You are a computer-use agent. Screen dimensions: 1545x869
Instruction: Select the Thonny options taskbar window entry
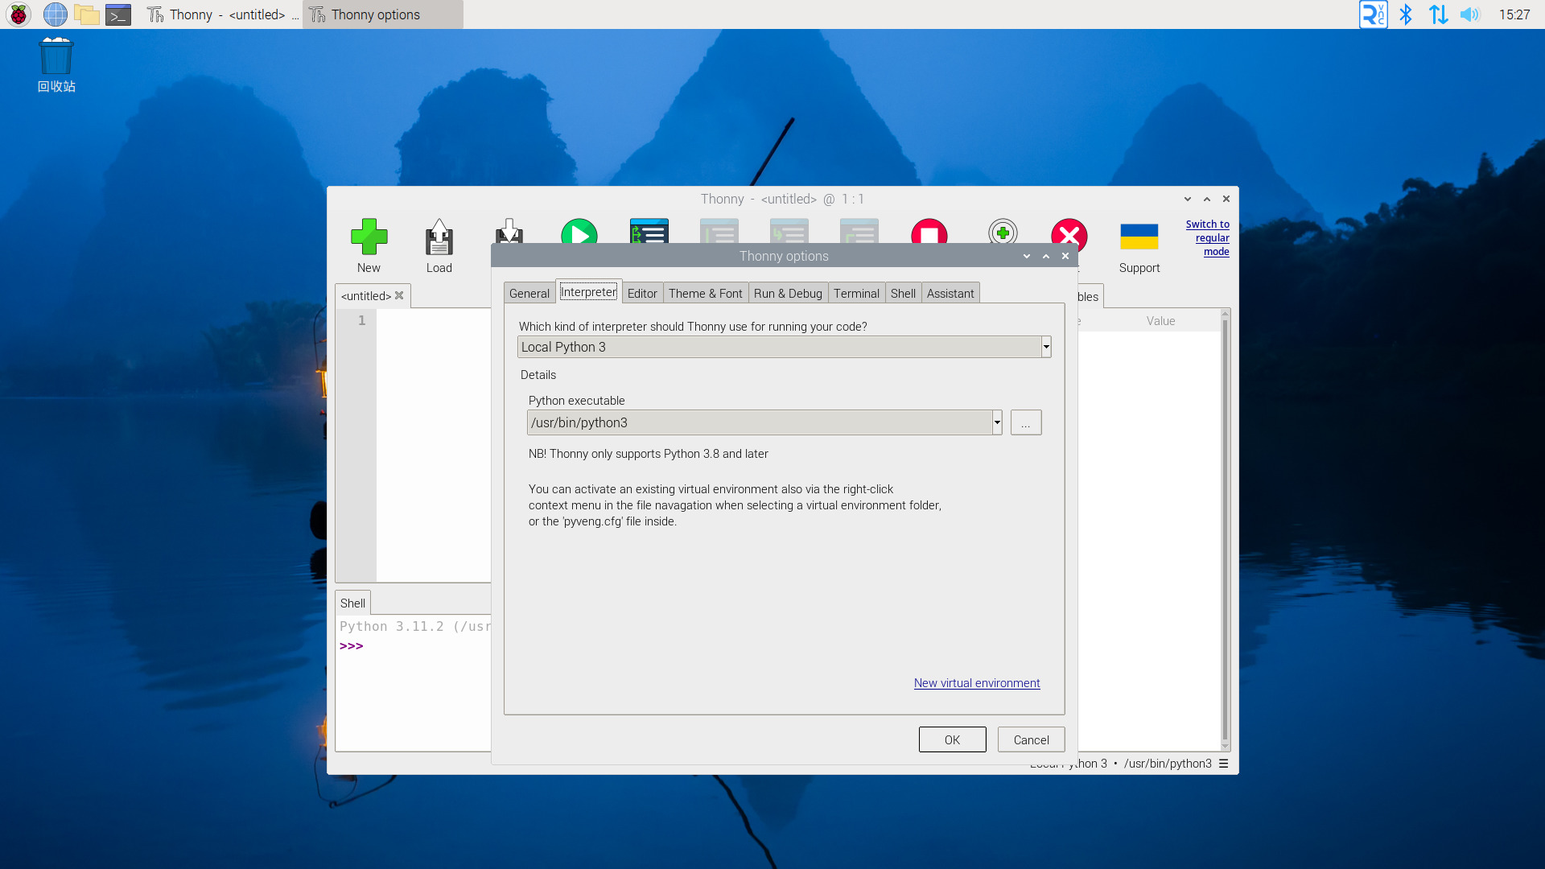pyautogui.click(x=382, y=14)
